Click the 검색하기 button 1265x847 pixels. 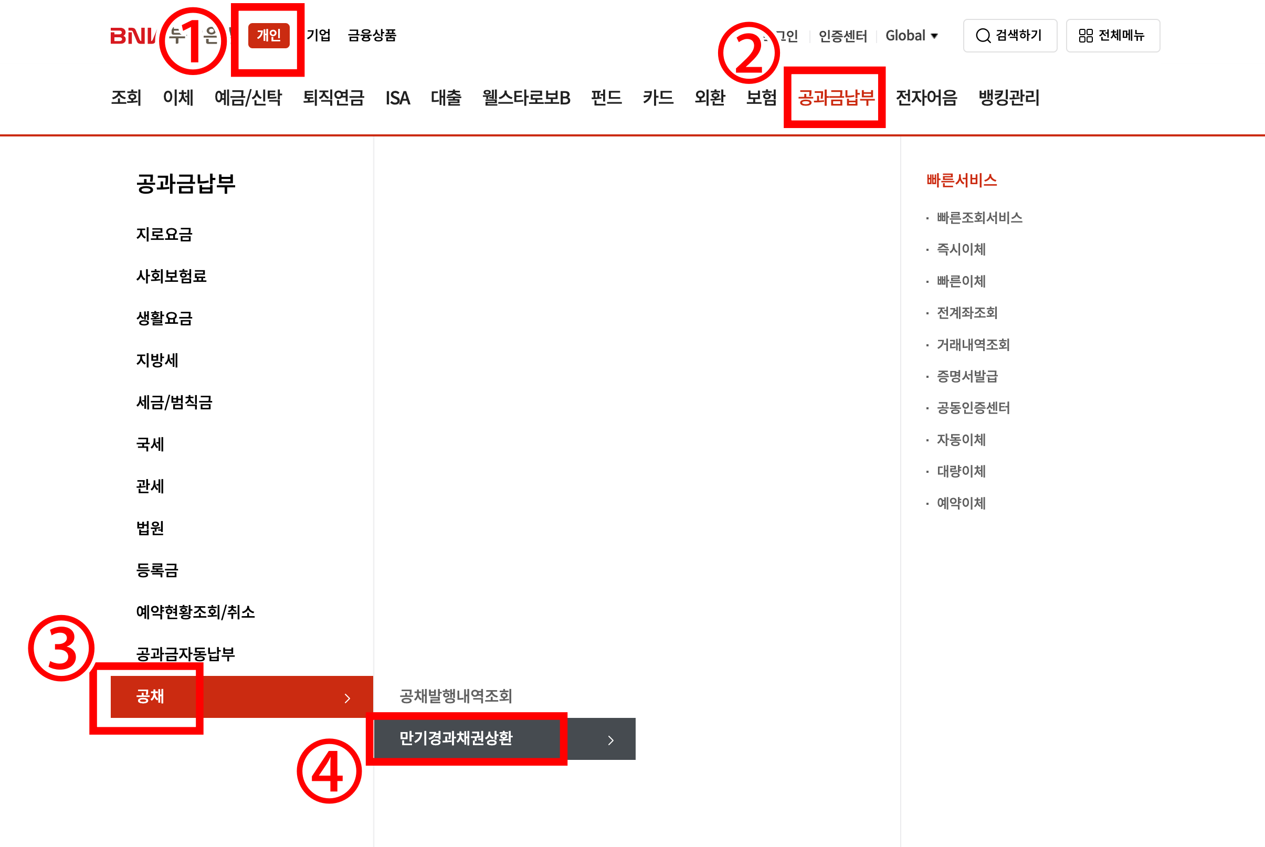[x=1009, y=36]
